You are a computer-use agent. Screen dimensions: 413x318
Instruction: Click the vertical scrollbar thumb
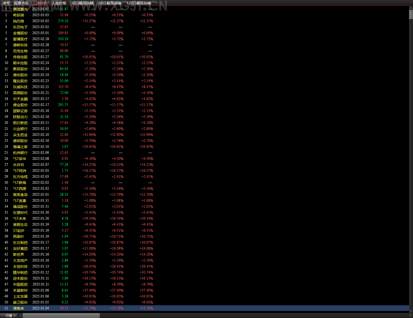tap(411, 14)
